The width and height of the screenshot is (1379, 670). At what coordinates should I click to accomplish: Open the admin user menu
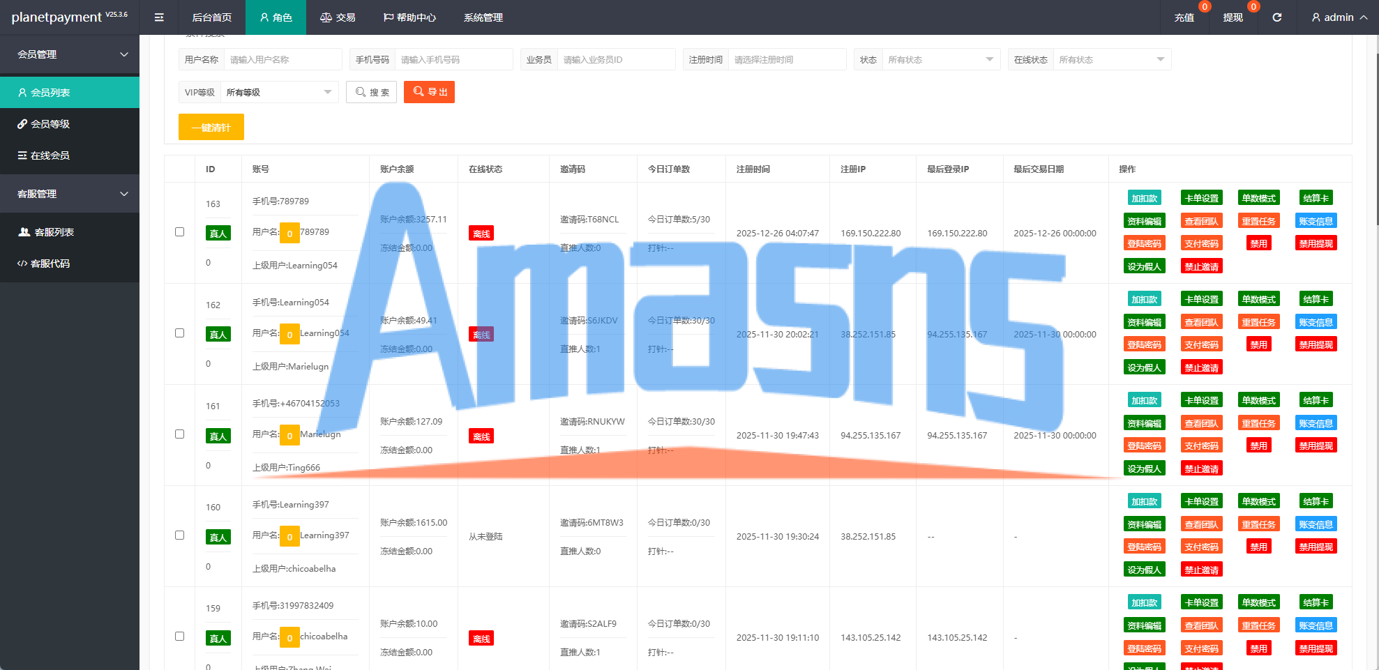[1339, 17]
